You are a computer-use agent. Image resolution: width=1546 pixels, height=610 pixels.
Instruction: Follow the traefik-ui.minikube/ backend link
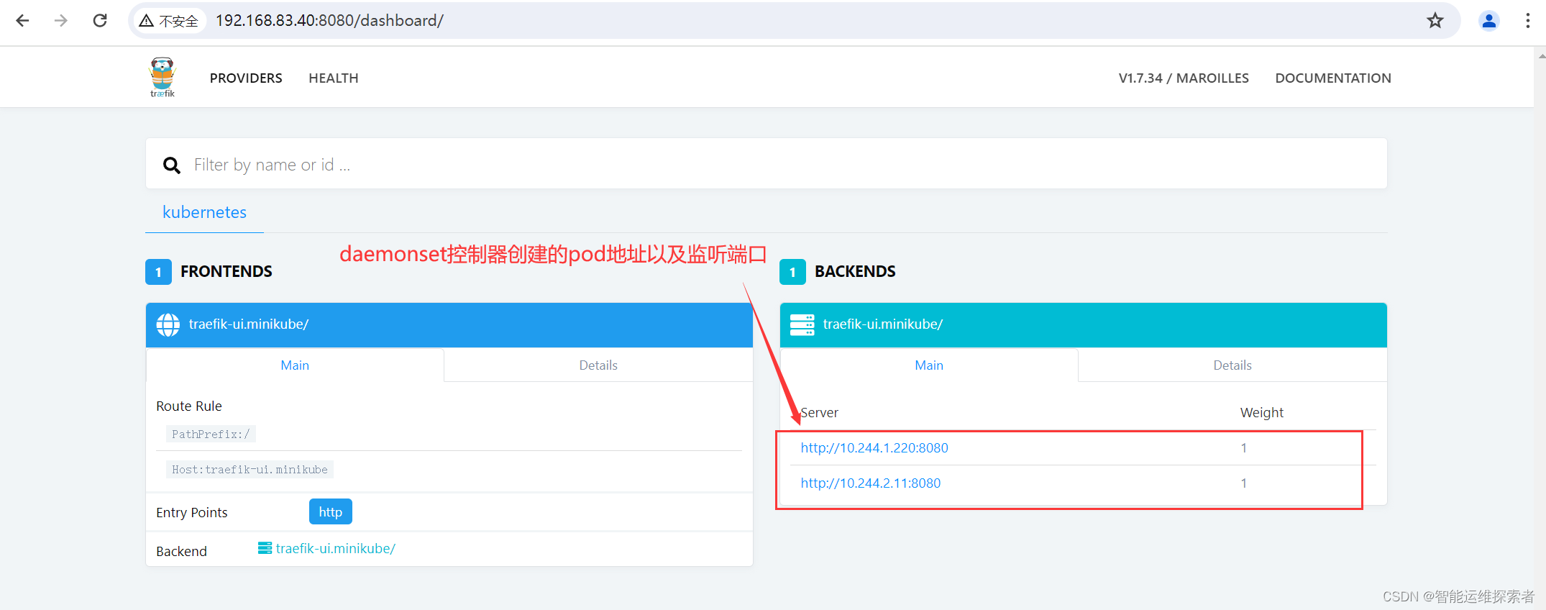[x=336, y=549]
